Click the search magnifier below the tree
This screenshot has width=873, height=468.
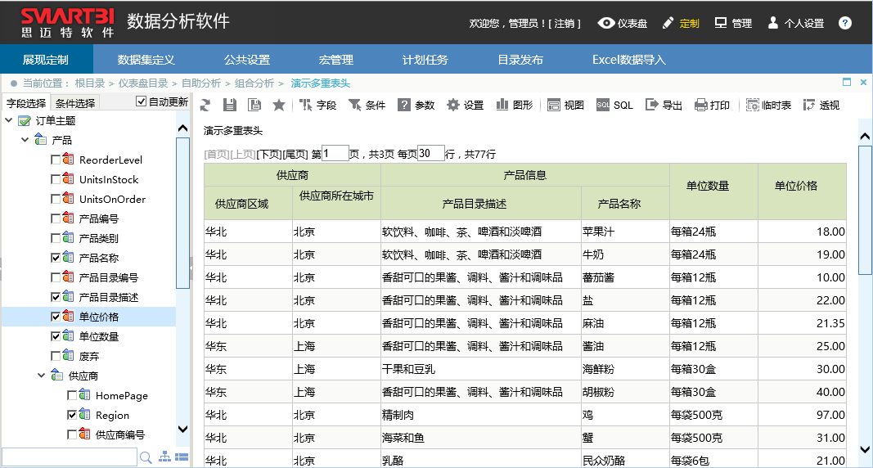pyautogui.click(x=146, y=457)
